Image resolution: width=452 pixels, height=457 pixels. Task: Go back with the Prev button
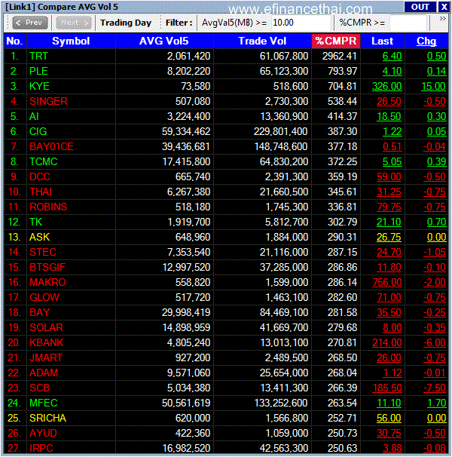tap(30, 23)
